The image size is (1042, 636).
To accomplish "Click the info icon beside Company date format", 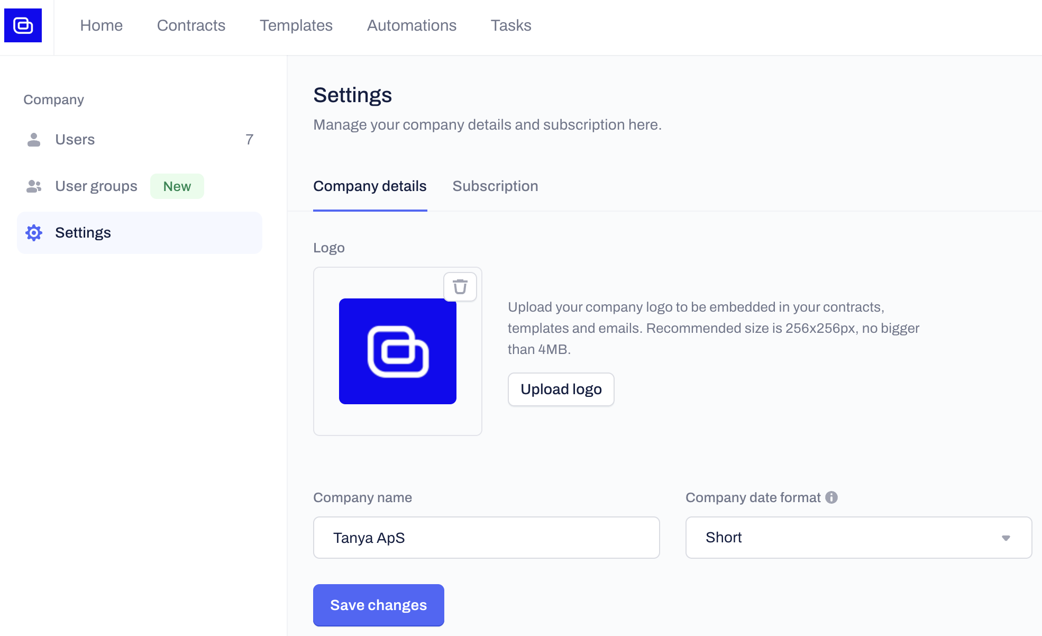I will 831,497.
